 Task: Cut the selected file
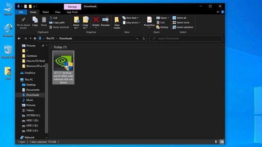53,18
